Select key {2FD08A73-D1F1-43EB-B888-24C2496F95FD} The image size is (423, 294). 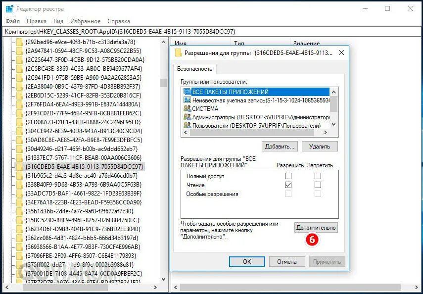pos(83,122)
